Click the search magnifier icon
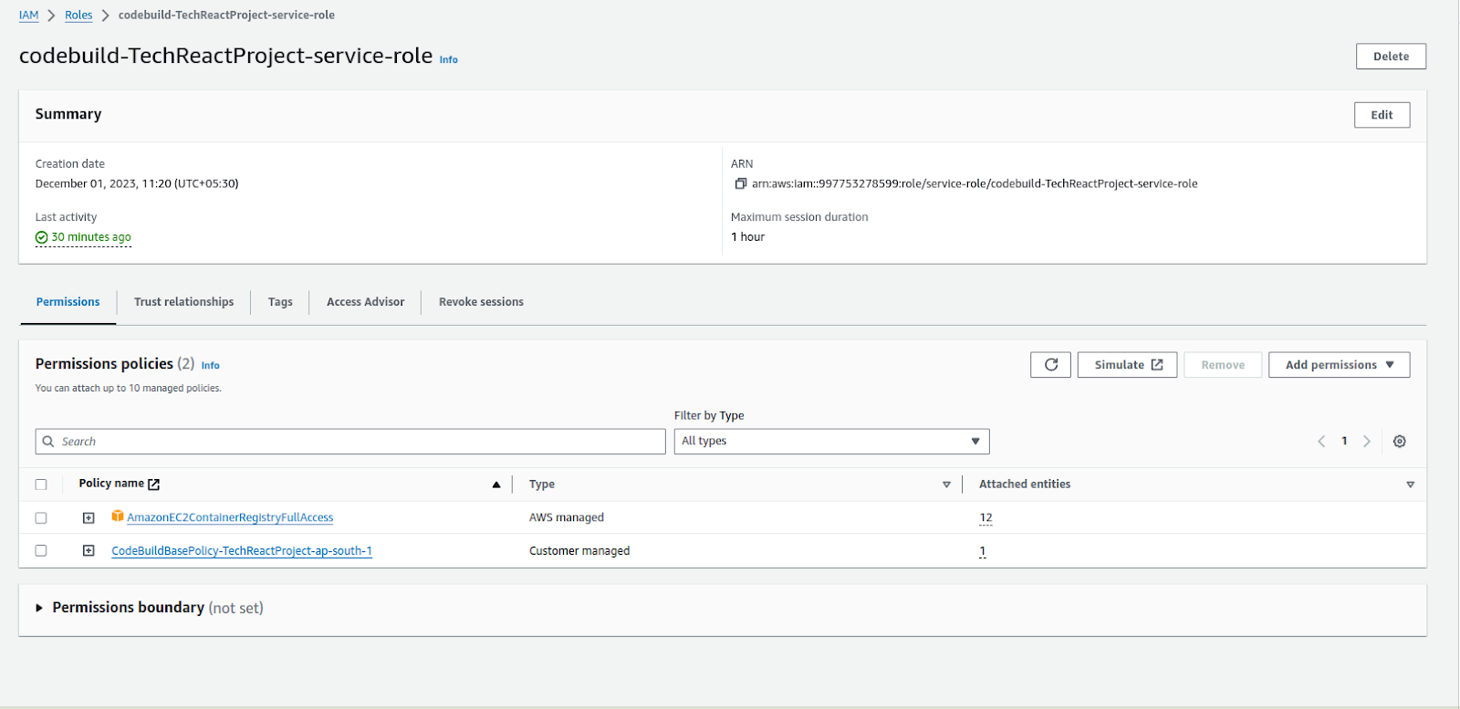This screenshot has height=709, width=1460. click(x=48, y=442)
